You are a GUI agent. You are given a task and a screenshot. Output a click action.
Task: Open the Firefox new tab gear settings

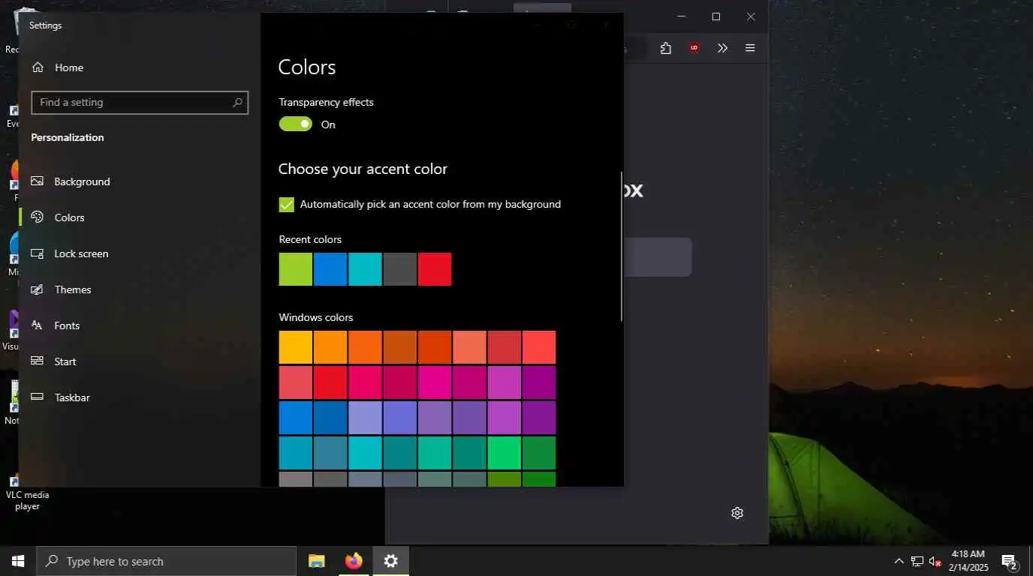737,513
